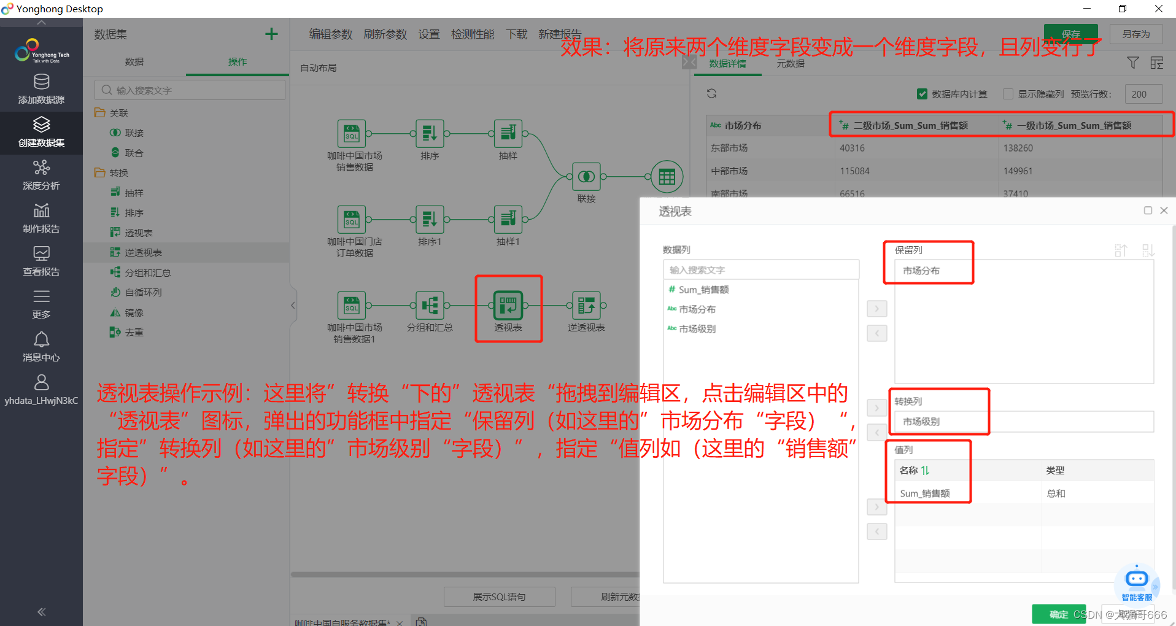This screenshot has width=1176, height=626.
Task: Click the 自动布局 button
Action: coord(319,68)
